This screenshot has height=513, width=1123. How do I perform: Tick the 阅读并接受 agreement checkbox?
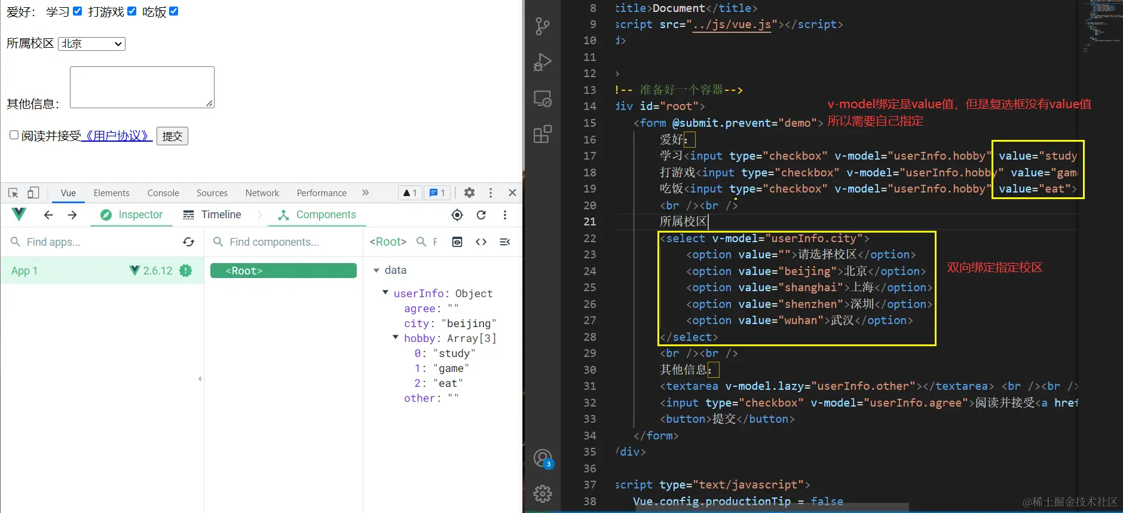pyautogui.click(x=14, y=135)
